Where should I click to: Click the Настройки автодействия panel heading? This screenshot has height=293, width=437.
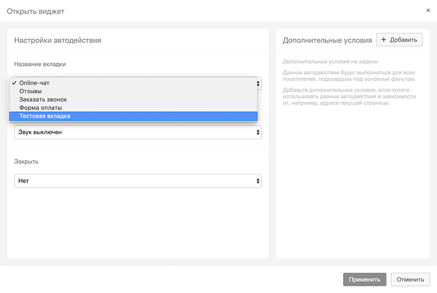(58, 40)
